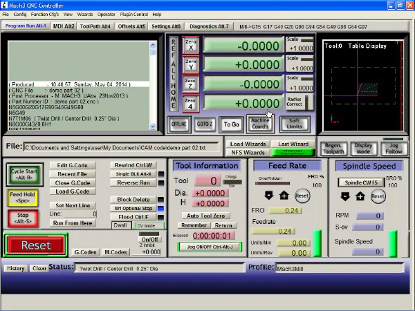Toggle Machine Coord's display
The width and height of the screenshot is (415, 311).
(x=260, y=124)
